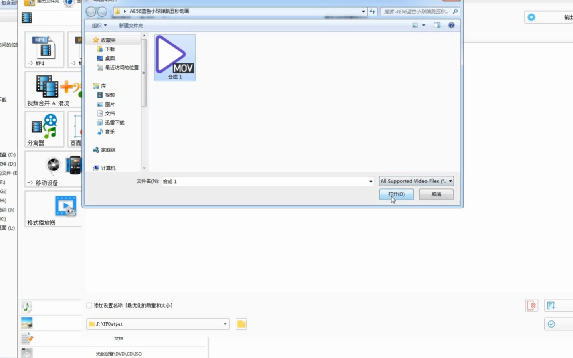Click the 分离器 icon
Viewport: 573px width, 358px height.
(x=44, y=130)
